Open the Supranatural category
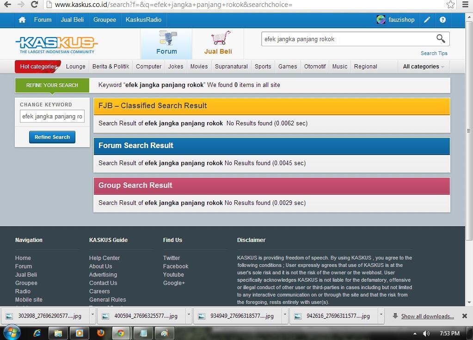Image resolution: width=473 pixels, height=340 pixels. click(x=231, y=67)
